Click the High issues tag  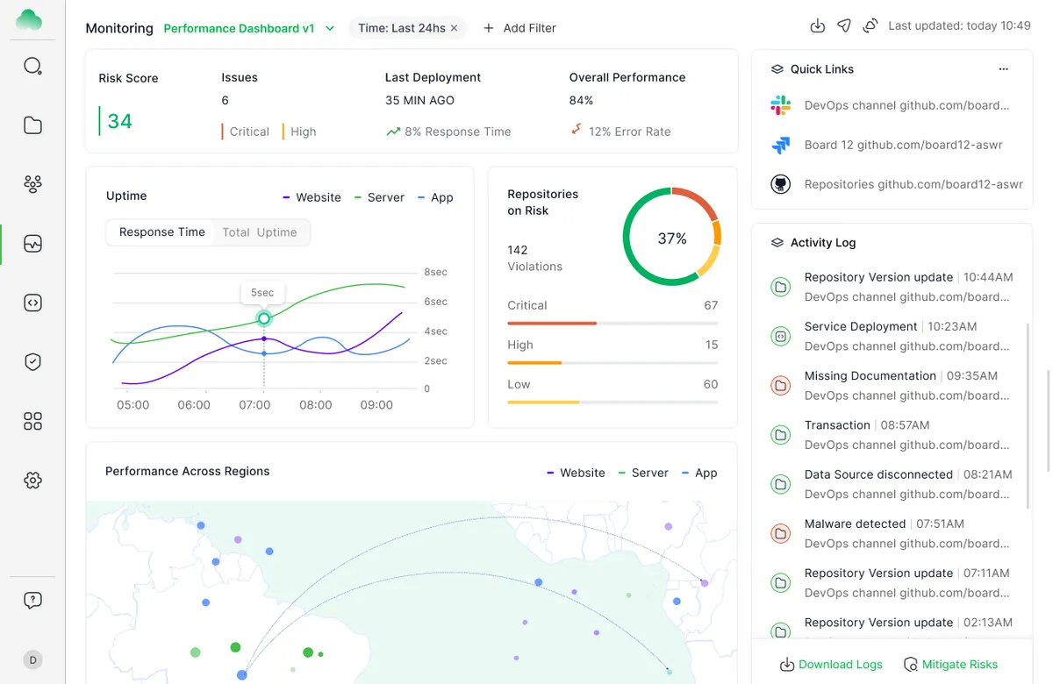click(x=298, y=132)
